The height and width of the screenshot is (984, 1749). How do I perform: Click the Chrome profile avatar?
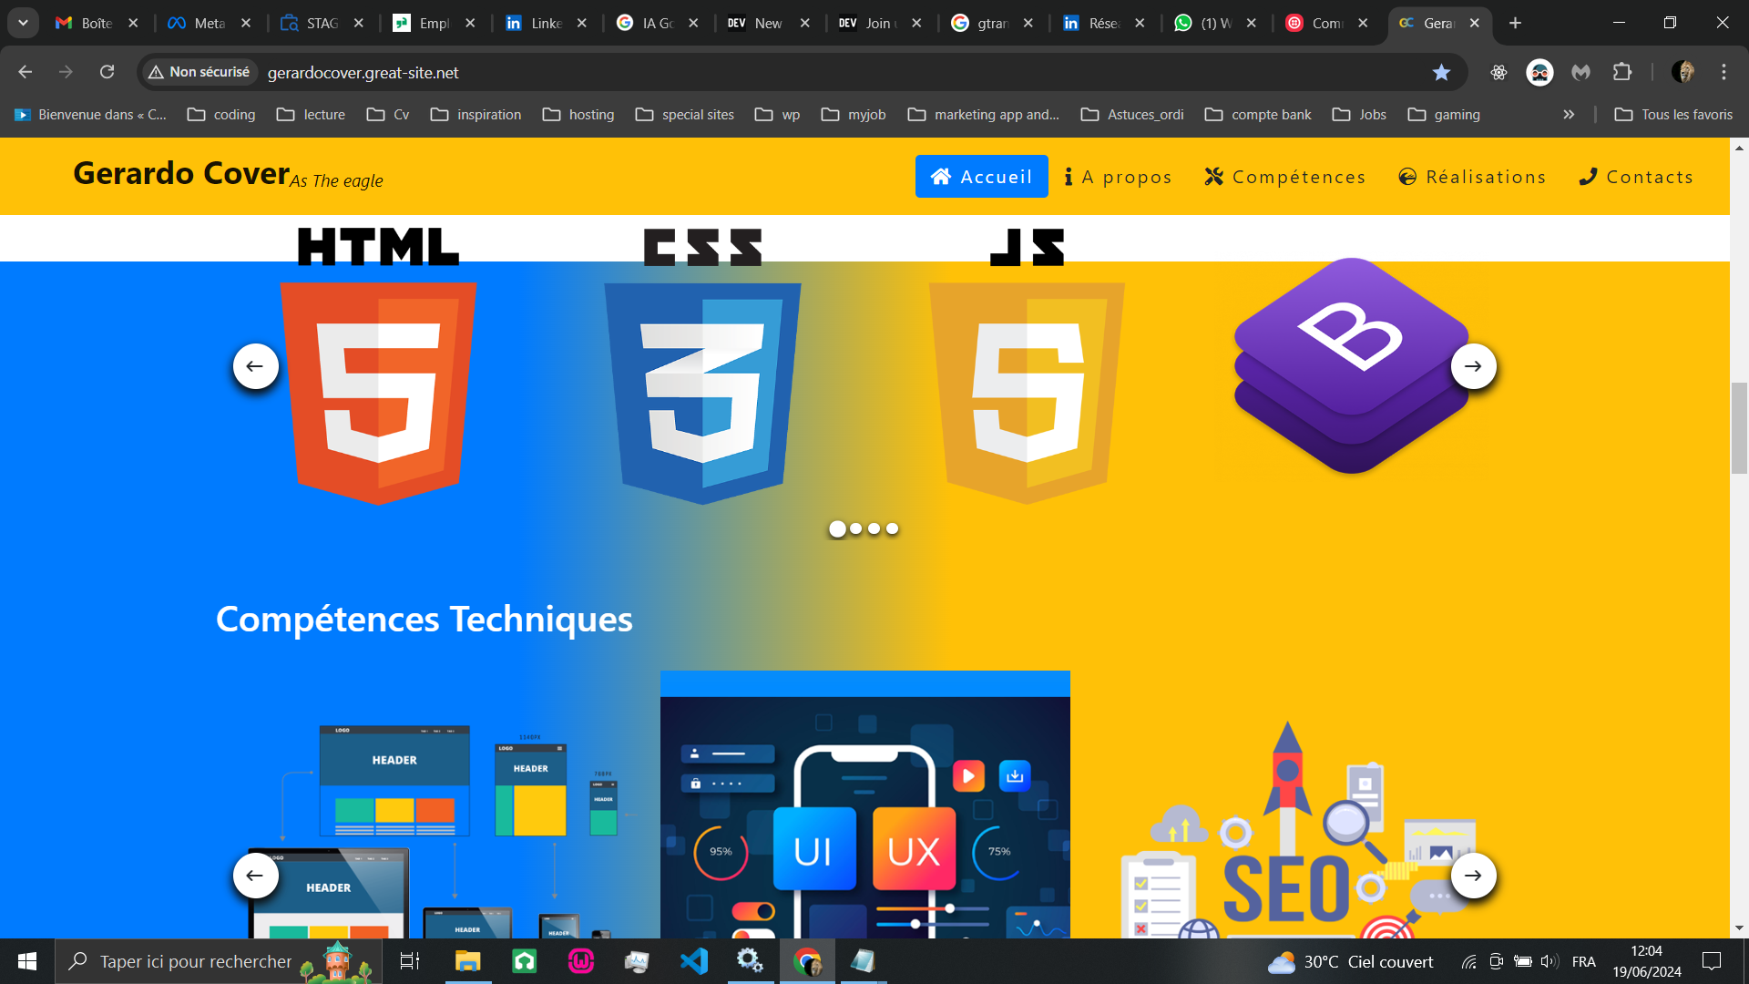click(x=1685, y=72)
